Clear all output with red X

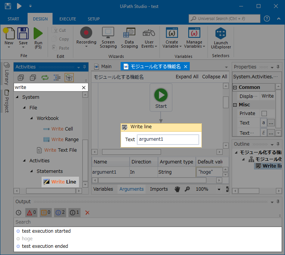87,213
